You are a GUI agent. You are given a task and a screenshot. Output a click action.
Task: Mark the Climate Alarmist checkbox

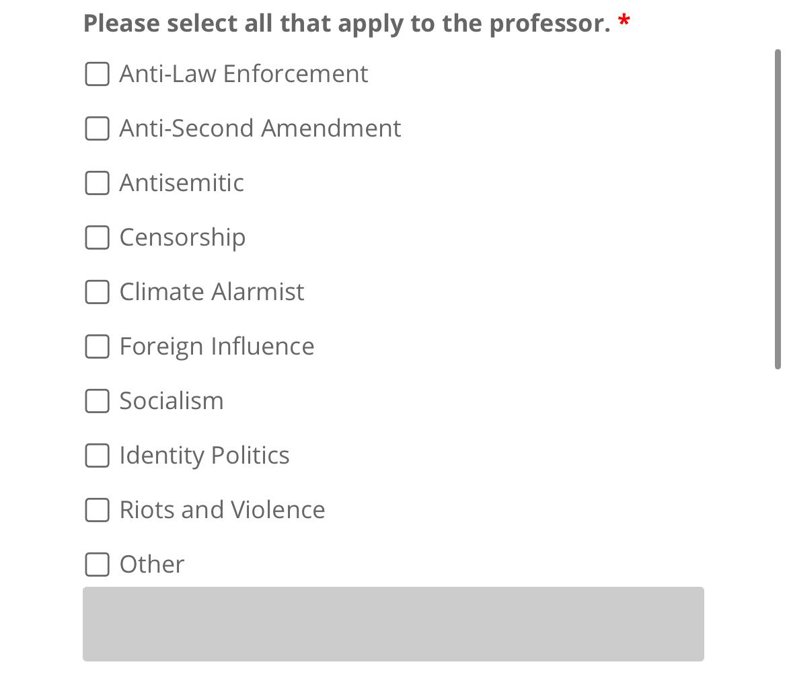tap(97, 291)
